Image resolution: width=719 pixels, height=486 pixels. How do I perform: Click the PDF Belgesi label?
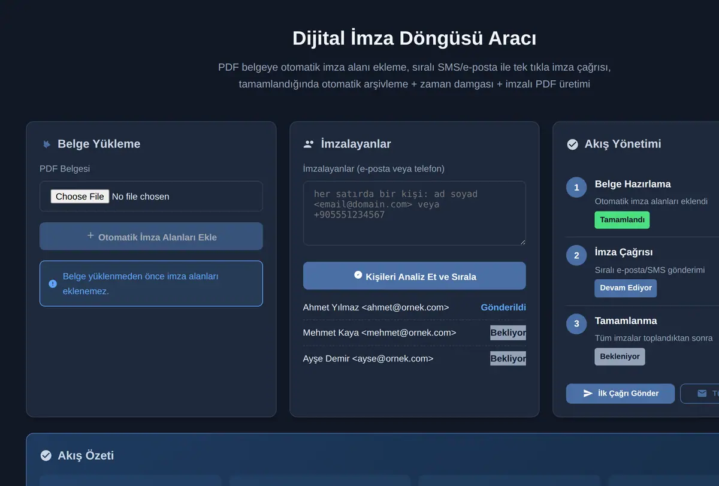click(x=65, y=169)
